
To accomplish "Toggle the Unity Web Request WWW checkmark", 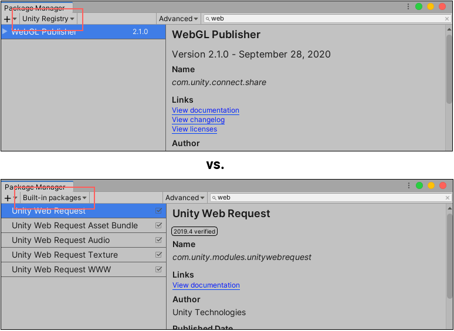I will (158, 269).
